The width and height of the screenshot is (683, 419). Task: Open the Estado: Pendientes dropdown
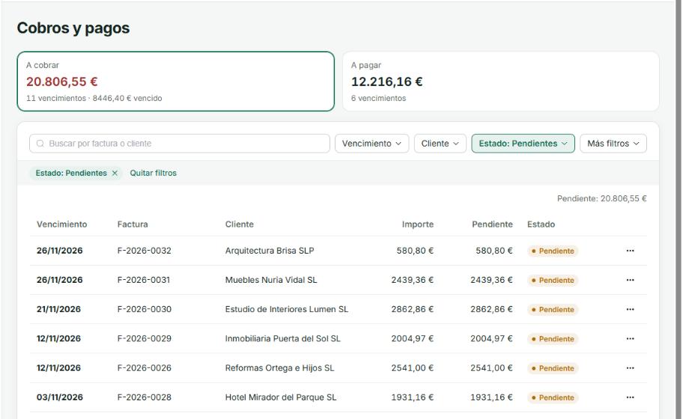click(523, 144)
